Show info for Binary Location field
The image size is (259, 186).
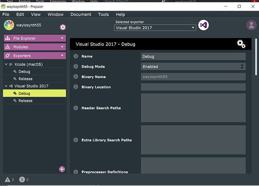click(x=76, y=87)
